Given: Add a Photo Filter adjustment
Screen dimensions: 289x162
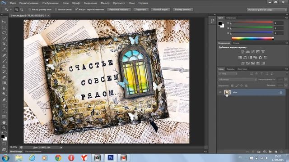Looking at the screenshot, I should (x=255, y=58).
